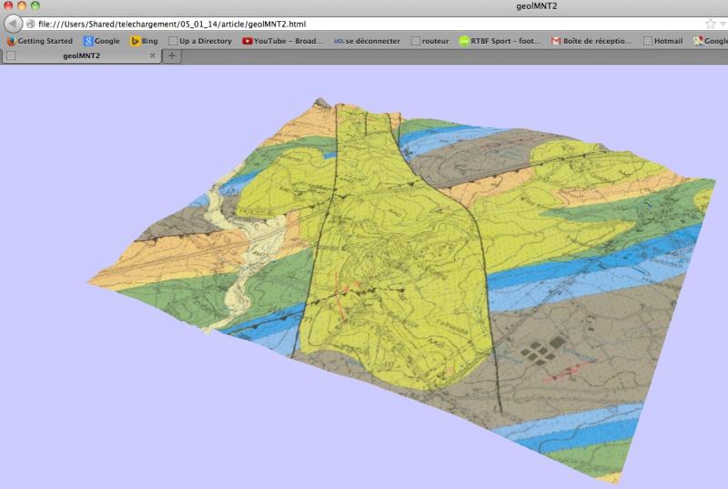Viewport: 728px width, 489px height.
Task: Click the globe site identity icon
Action: point(32,24)
